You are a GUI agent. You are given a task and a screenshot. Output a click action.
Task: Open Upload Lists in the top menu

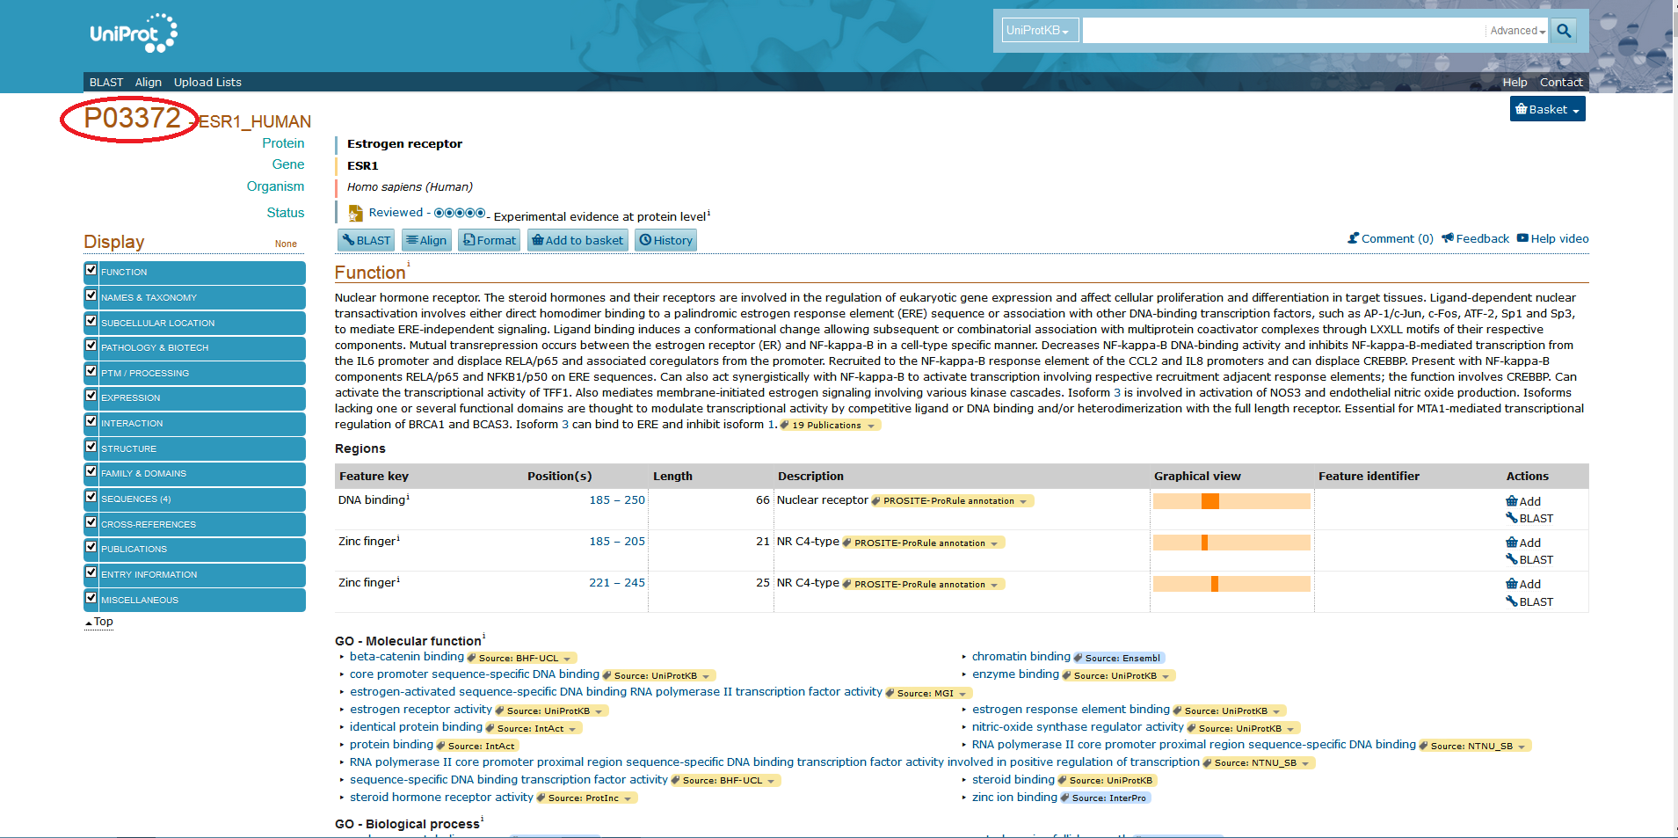pyautogui.click(x=207, y=82)
